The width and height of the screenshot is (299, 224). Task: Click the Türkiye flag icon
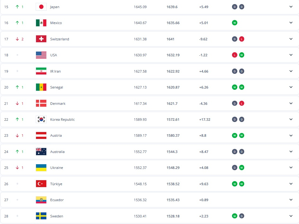click(41, 184)
